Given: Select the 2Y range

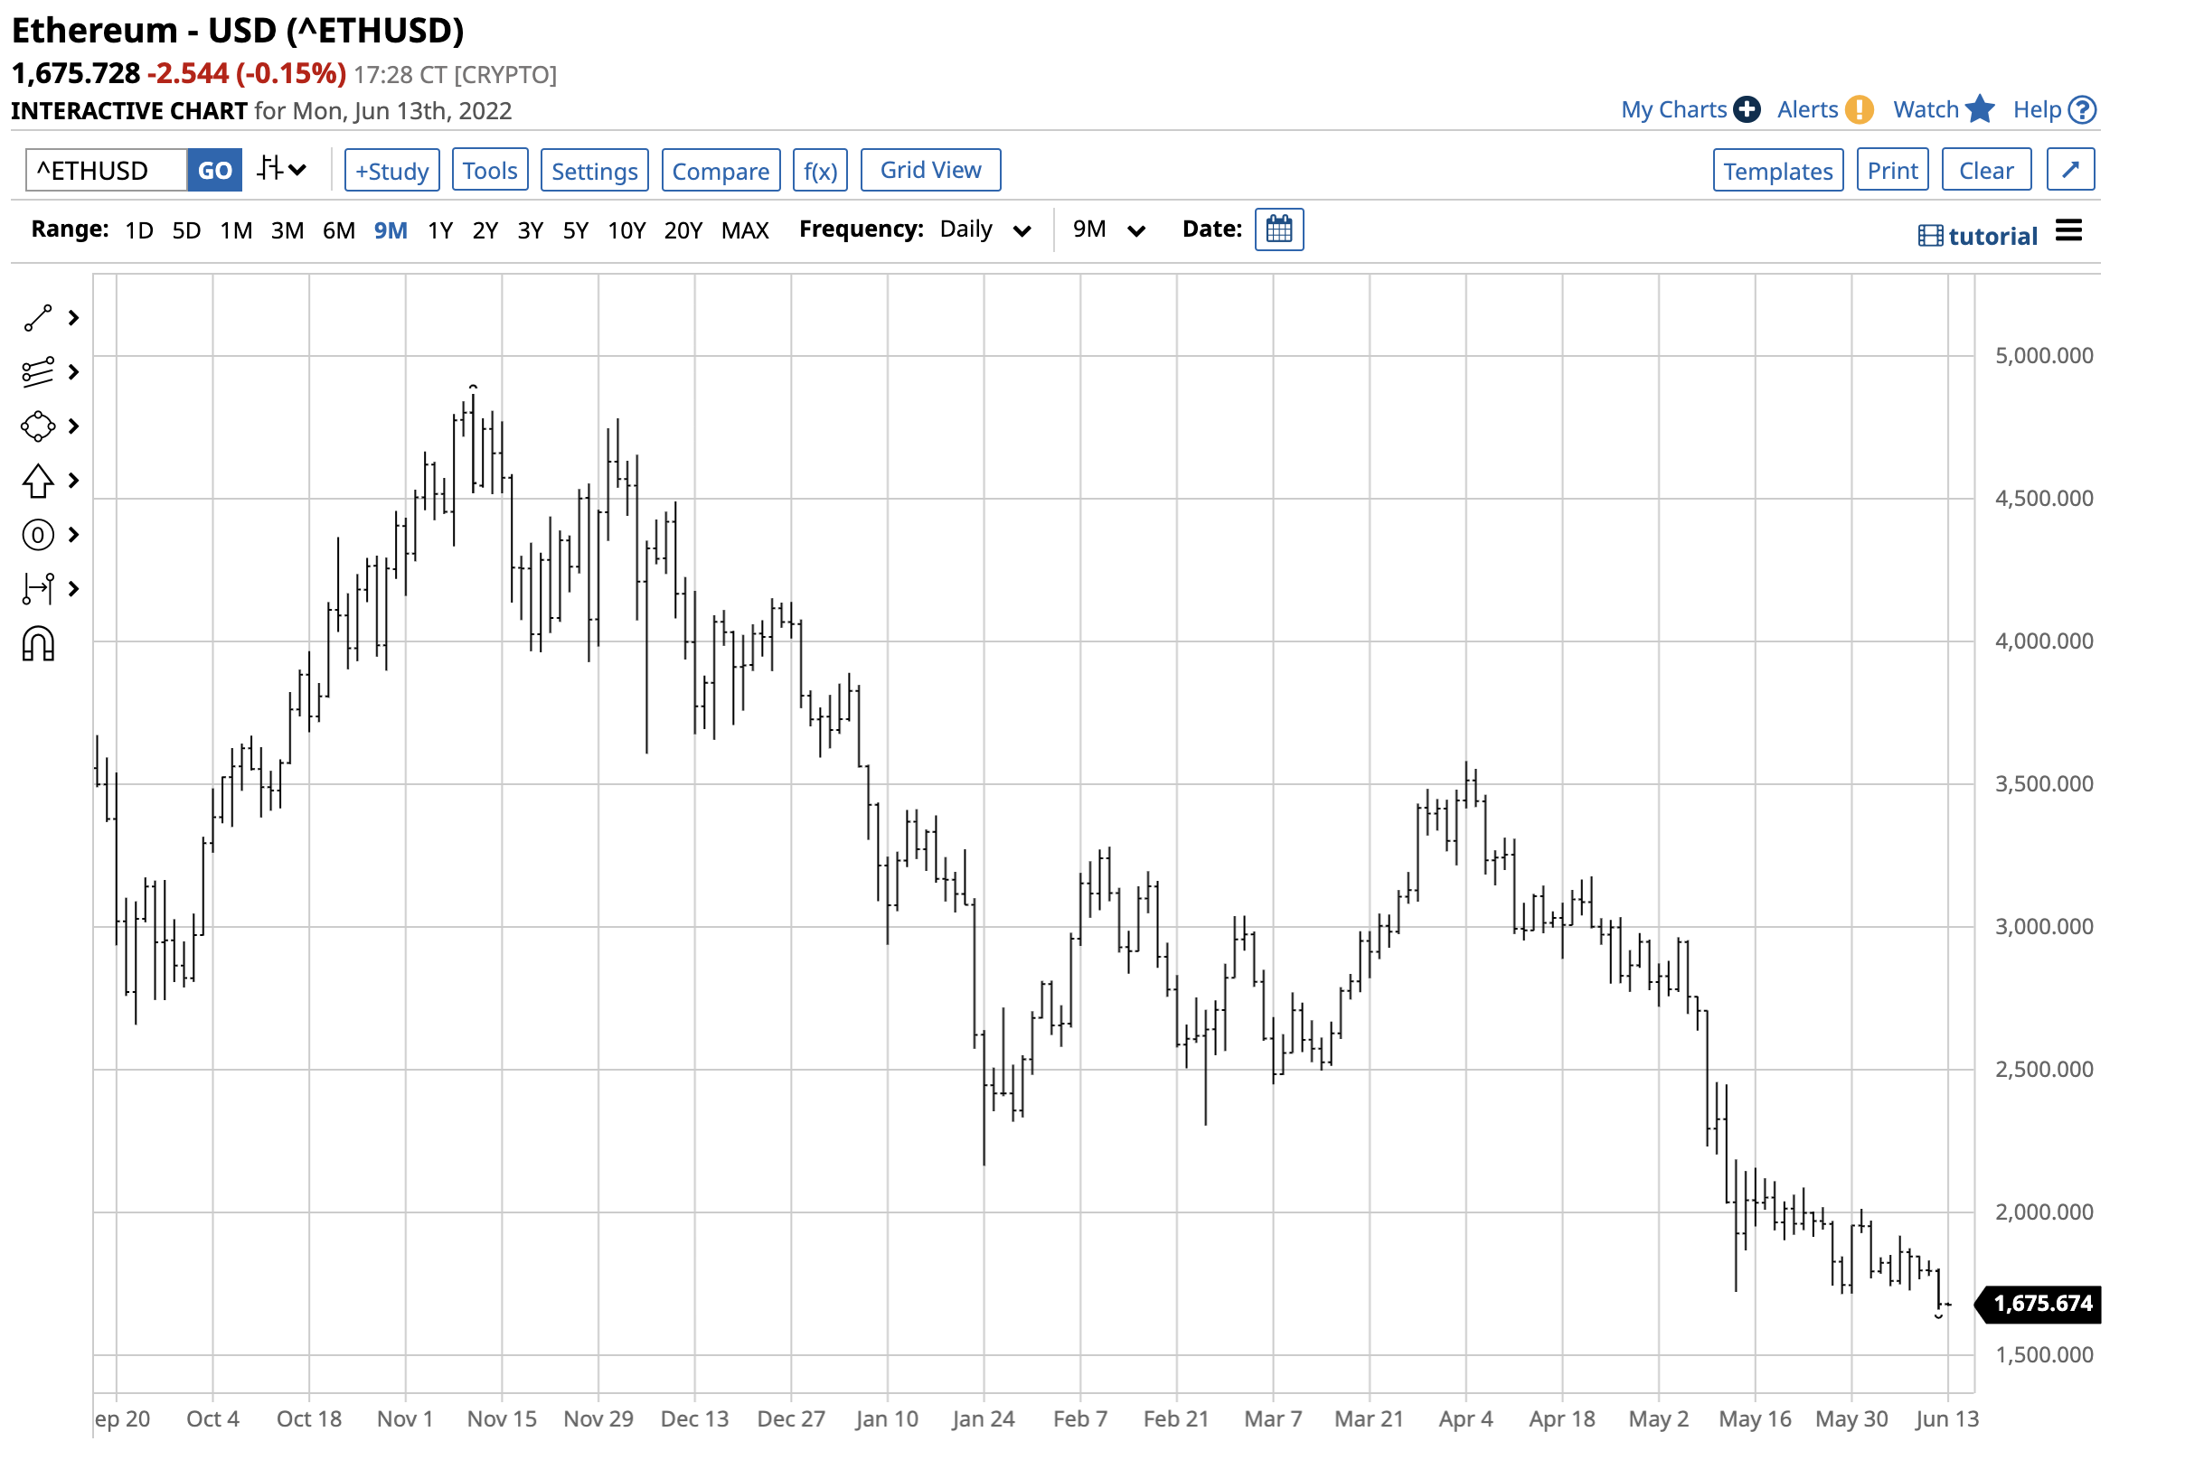Looking at the screenshot, I should tap(485, 230).
